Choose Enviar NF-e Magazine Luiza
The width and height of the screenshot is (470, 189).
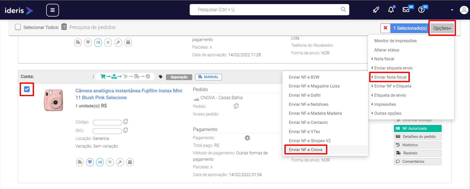coord(314,86)
